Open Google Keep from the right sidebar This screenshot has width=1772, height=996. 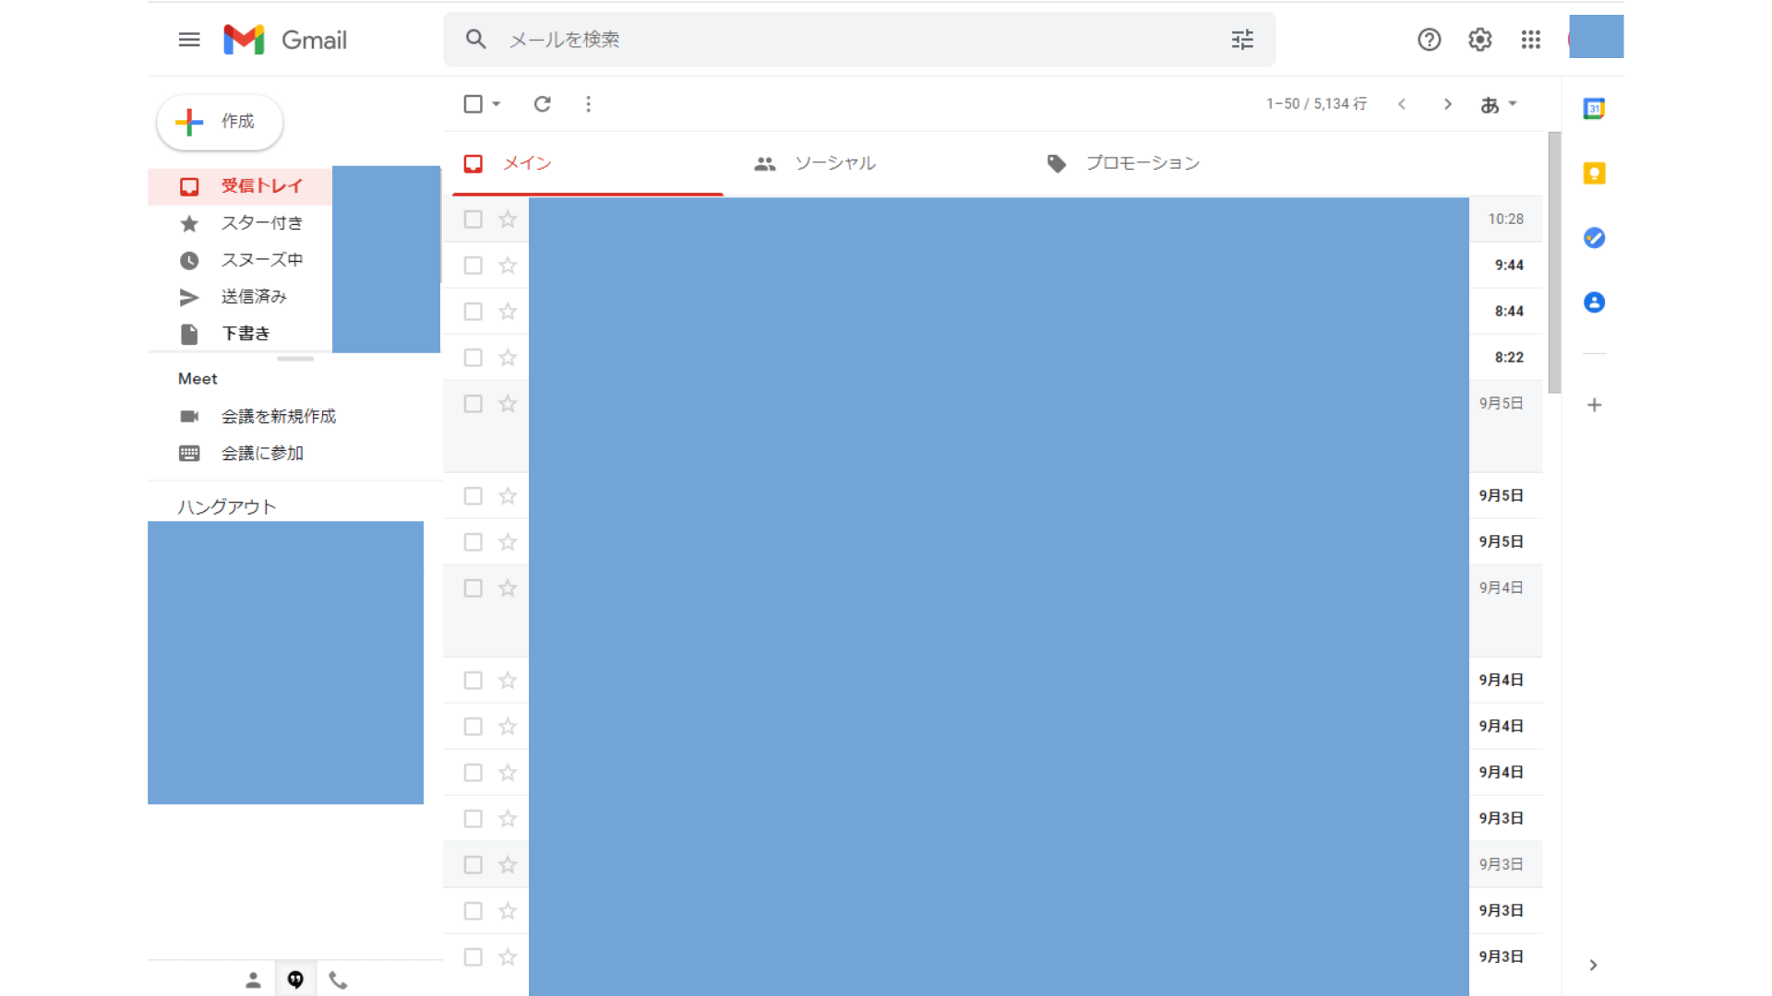1594,172
